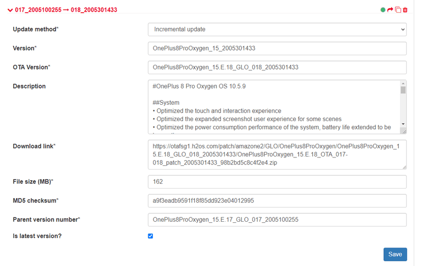Focus the Parent version number field
The height and width of the screenshot is (266, 422).
point(277,220)
